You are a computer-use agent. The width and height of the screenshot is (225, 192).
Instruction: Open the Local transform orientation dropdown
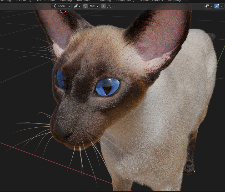pos(62,6)
